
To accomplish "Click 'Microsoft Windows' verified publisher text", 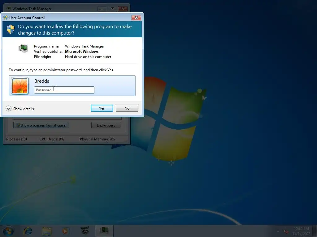I will pos(82,52).
